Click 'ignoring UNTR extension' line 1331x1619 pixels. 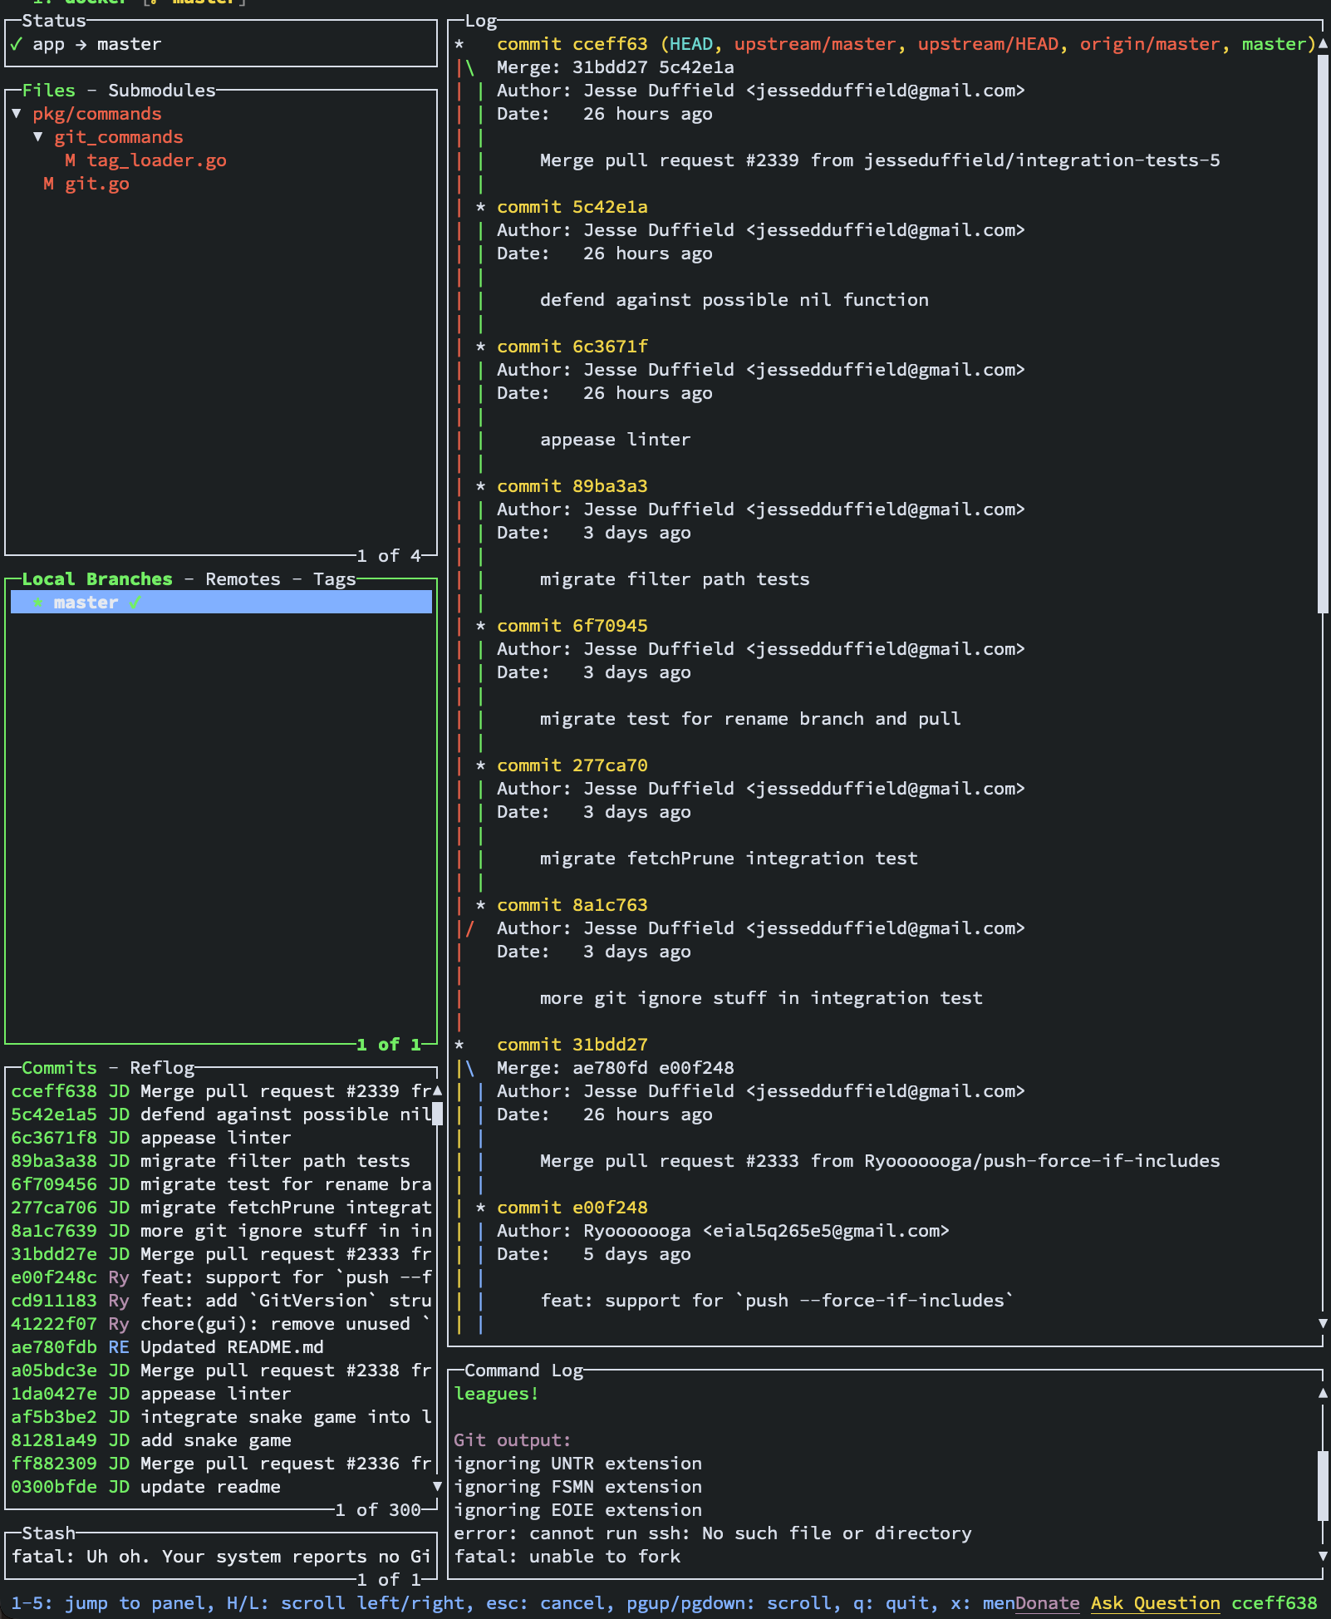578,1464
